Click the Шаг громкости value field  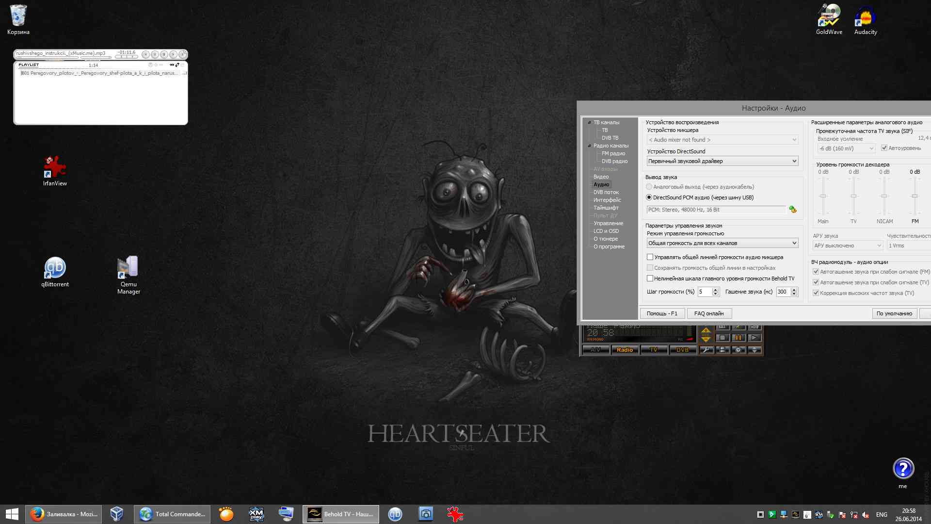pyautogui.click(x=705, y=292)
